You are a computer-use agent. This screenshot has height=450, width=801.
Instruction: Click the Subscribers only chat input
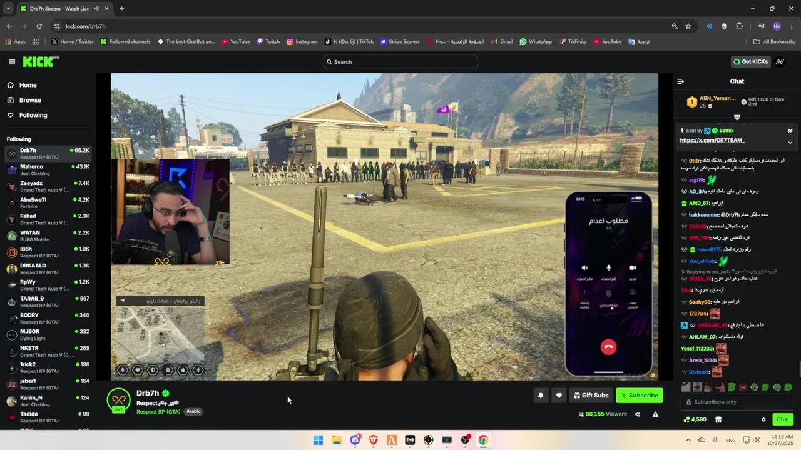[x=737, y=402]
